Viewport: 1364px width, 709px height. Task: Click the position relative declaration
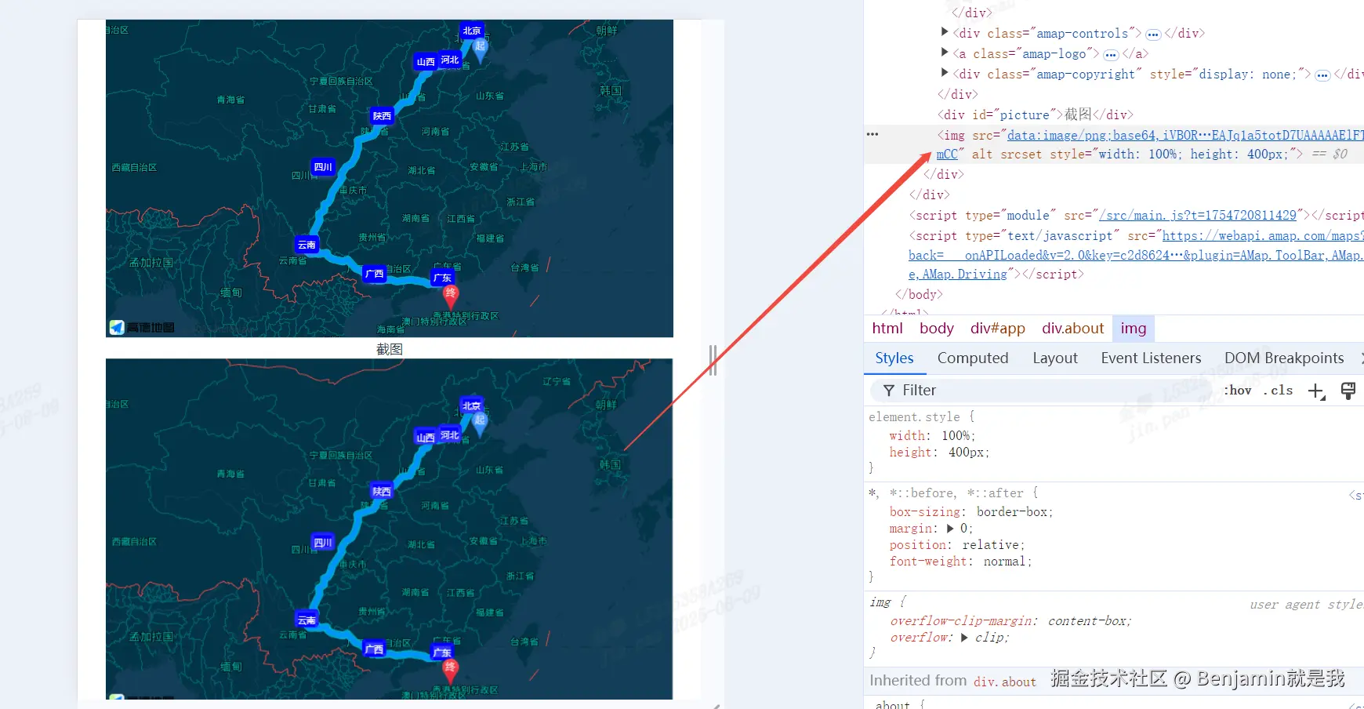957,545
